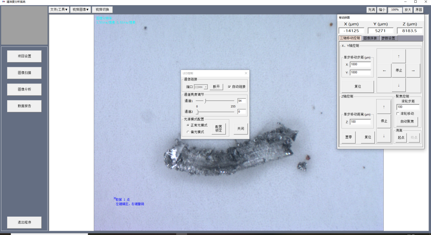The image size is (431, 235).
Task: Click the X-Y axis right arrow button
Action: (413, 71)
